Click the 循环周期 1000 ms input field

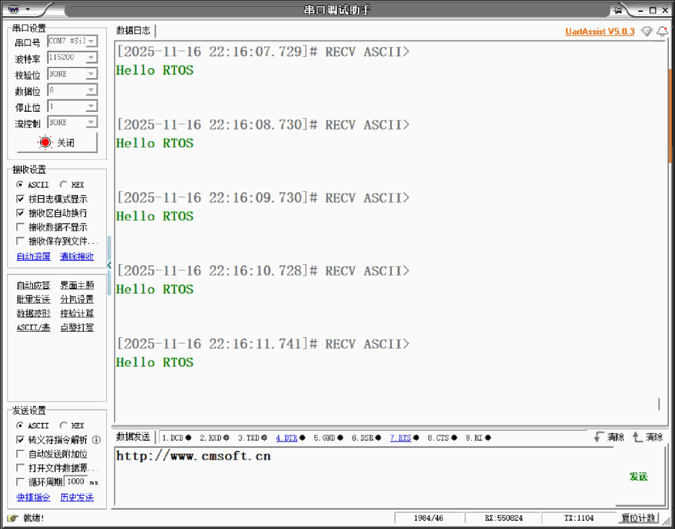coord(76,482)
